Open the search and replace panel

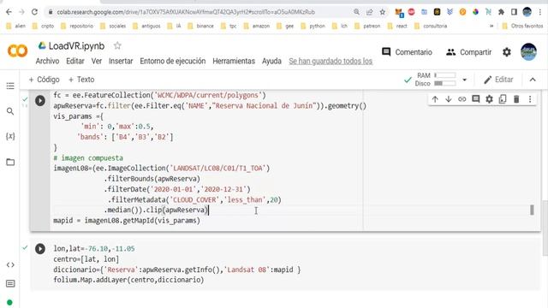pyautogui.click(x=10, y=111)
